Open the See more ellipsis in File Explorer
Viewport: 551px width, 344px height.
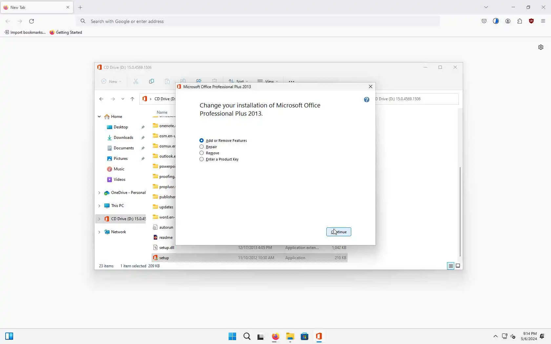pyautogui.click(x=292, y=81)
